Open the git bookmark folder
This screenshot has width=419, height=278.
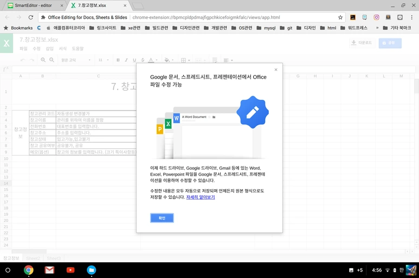[x=286, y=28]
